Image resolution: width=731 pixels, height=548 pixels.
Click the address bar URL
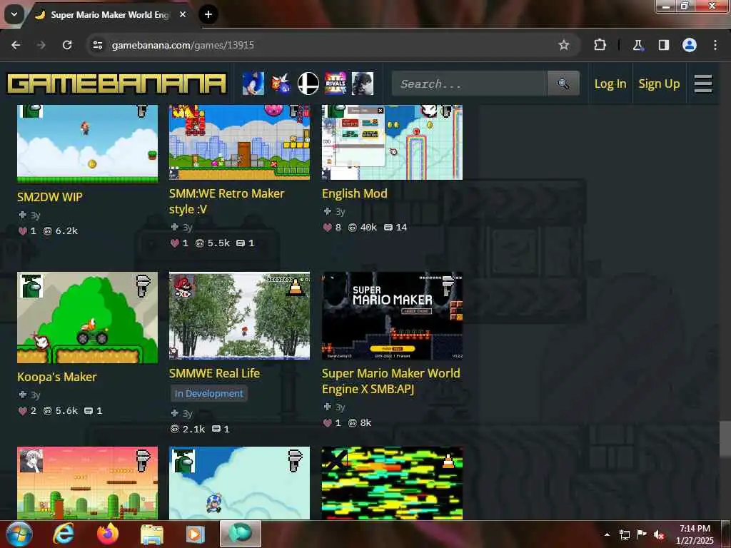(183, 45)
